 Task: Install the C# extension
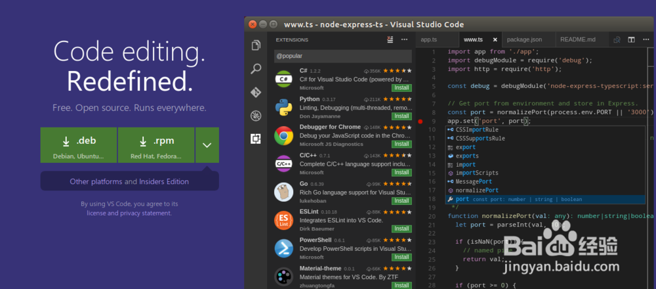click(x=401, y=88)
